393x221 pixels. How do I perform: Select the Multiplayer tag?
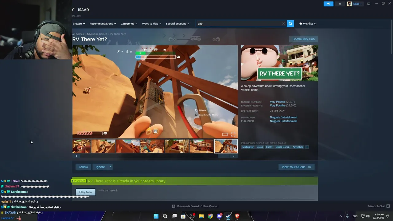(248, 147)
